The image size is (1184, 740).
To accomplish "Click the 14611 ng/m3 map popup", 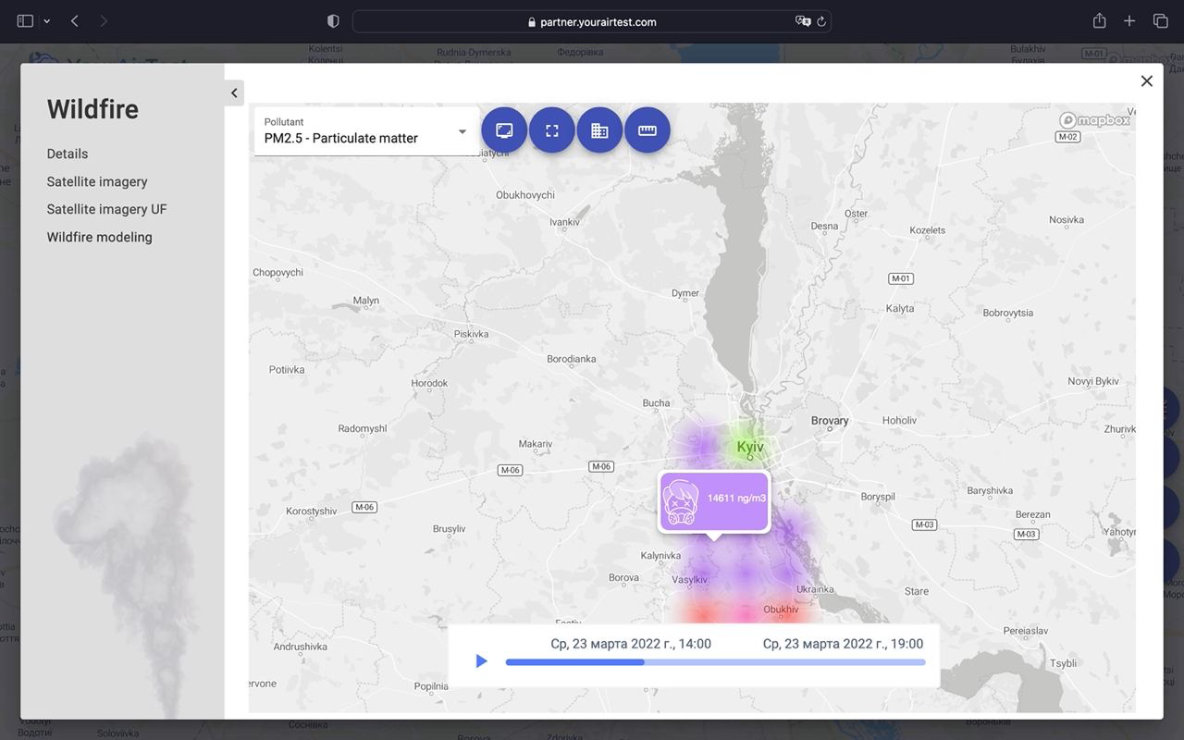I will point(714,501).
